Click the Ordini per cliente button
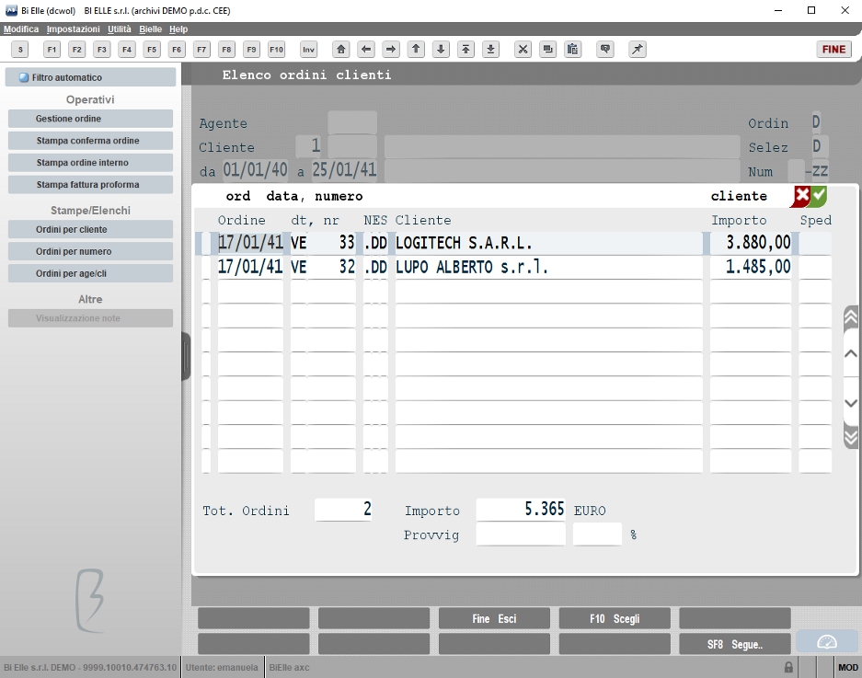This screenshot has width=862, height=678. click(91, 229)
